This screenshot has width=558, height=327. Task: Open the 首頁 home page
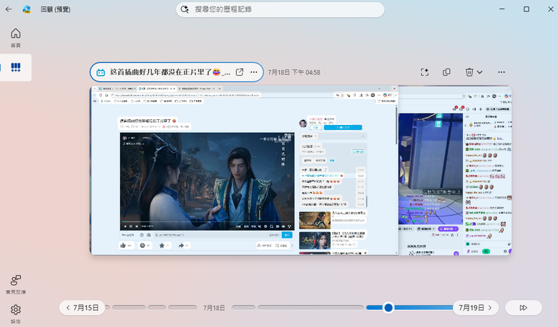tap(16, 38)
